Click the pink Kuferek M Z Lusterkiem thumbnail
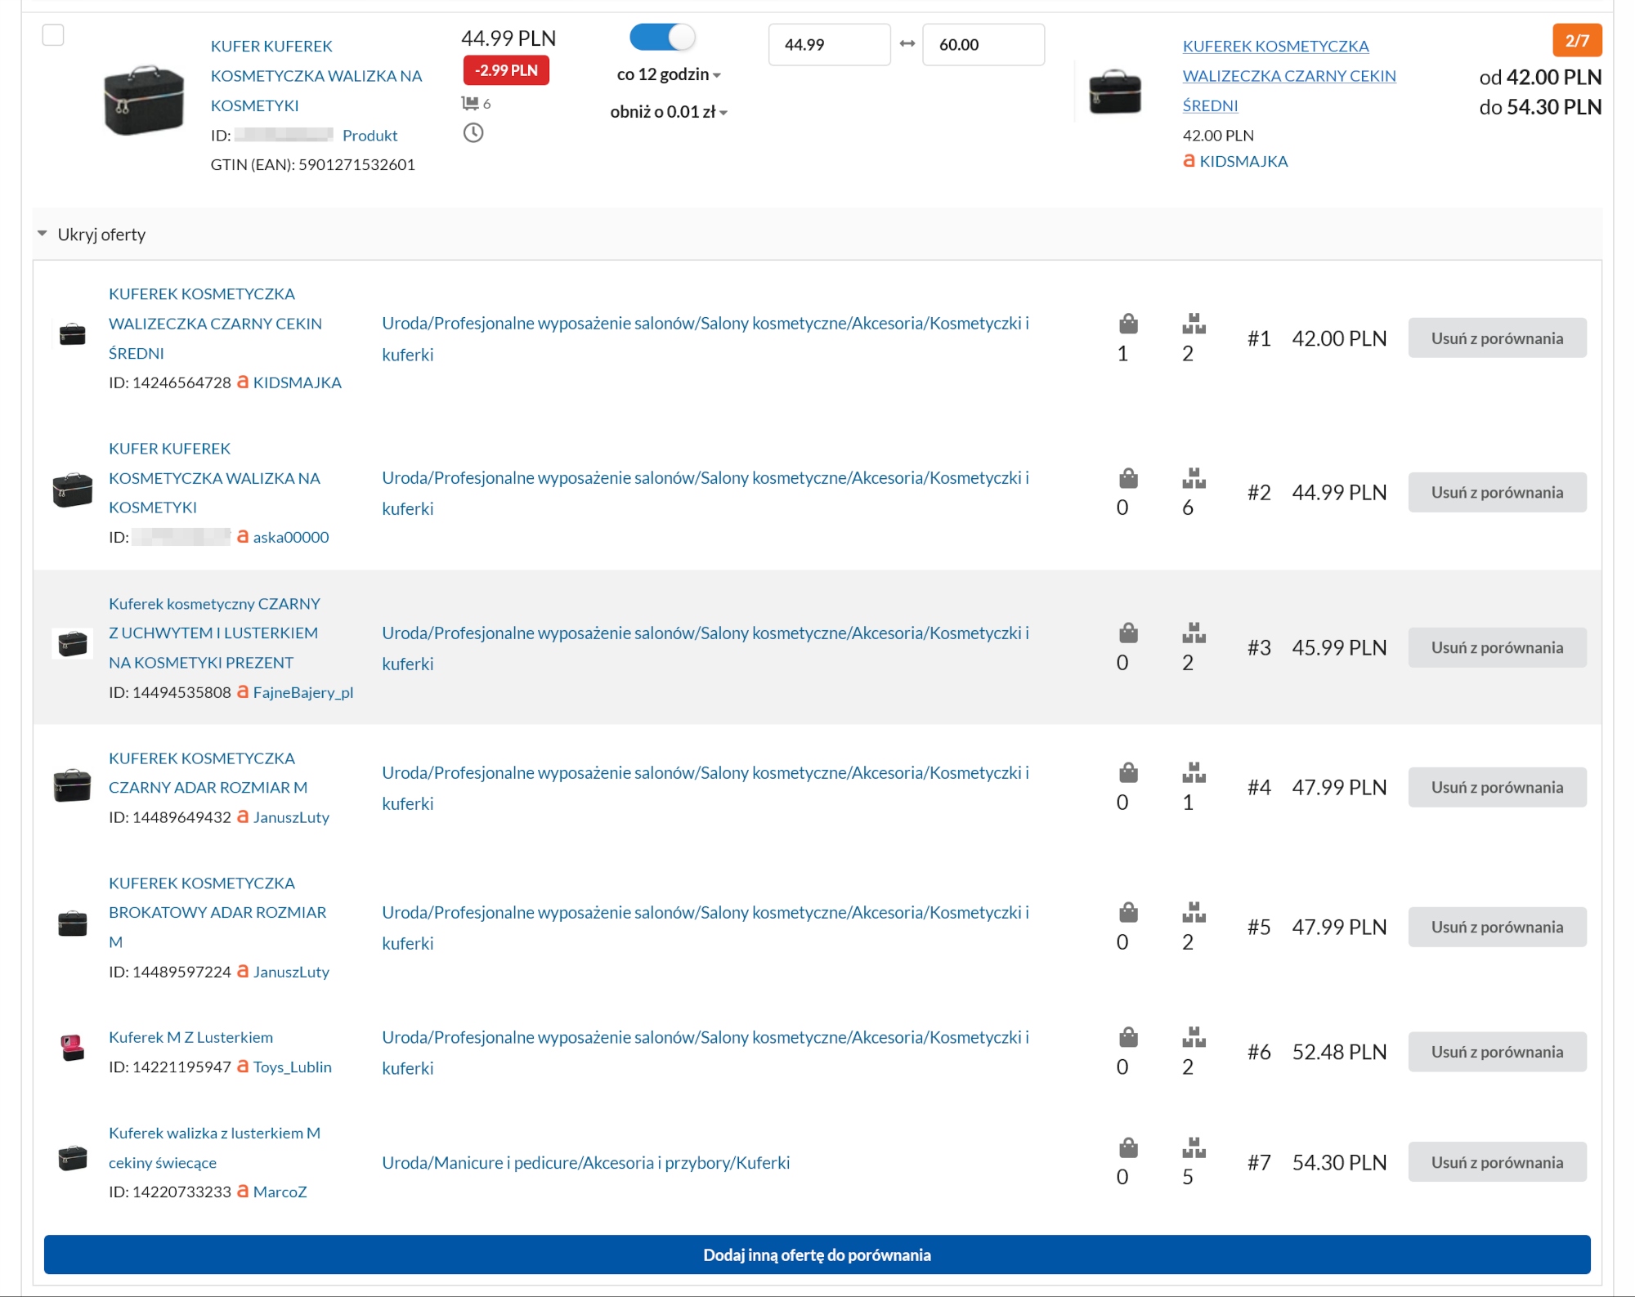 click(x=73, y=1048)
